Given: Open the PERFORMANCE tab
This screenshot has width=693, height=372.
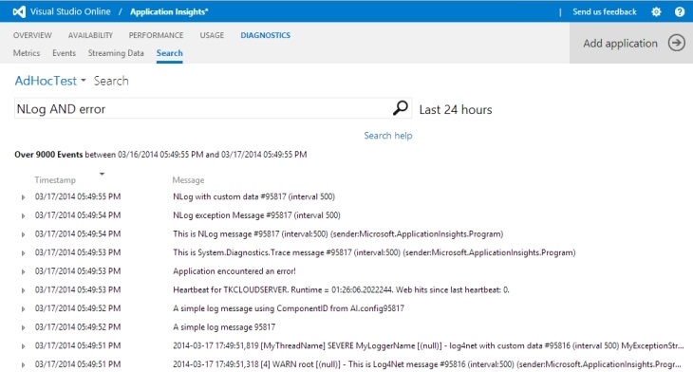Looking at the screenshot, I should point(156,35).
